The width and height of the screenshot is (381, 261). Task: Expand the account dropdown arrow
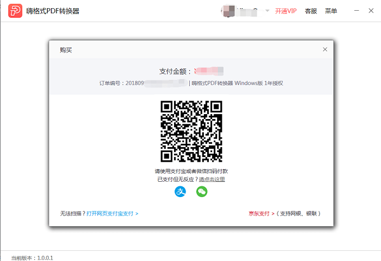(x=267, y=11)
